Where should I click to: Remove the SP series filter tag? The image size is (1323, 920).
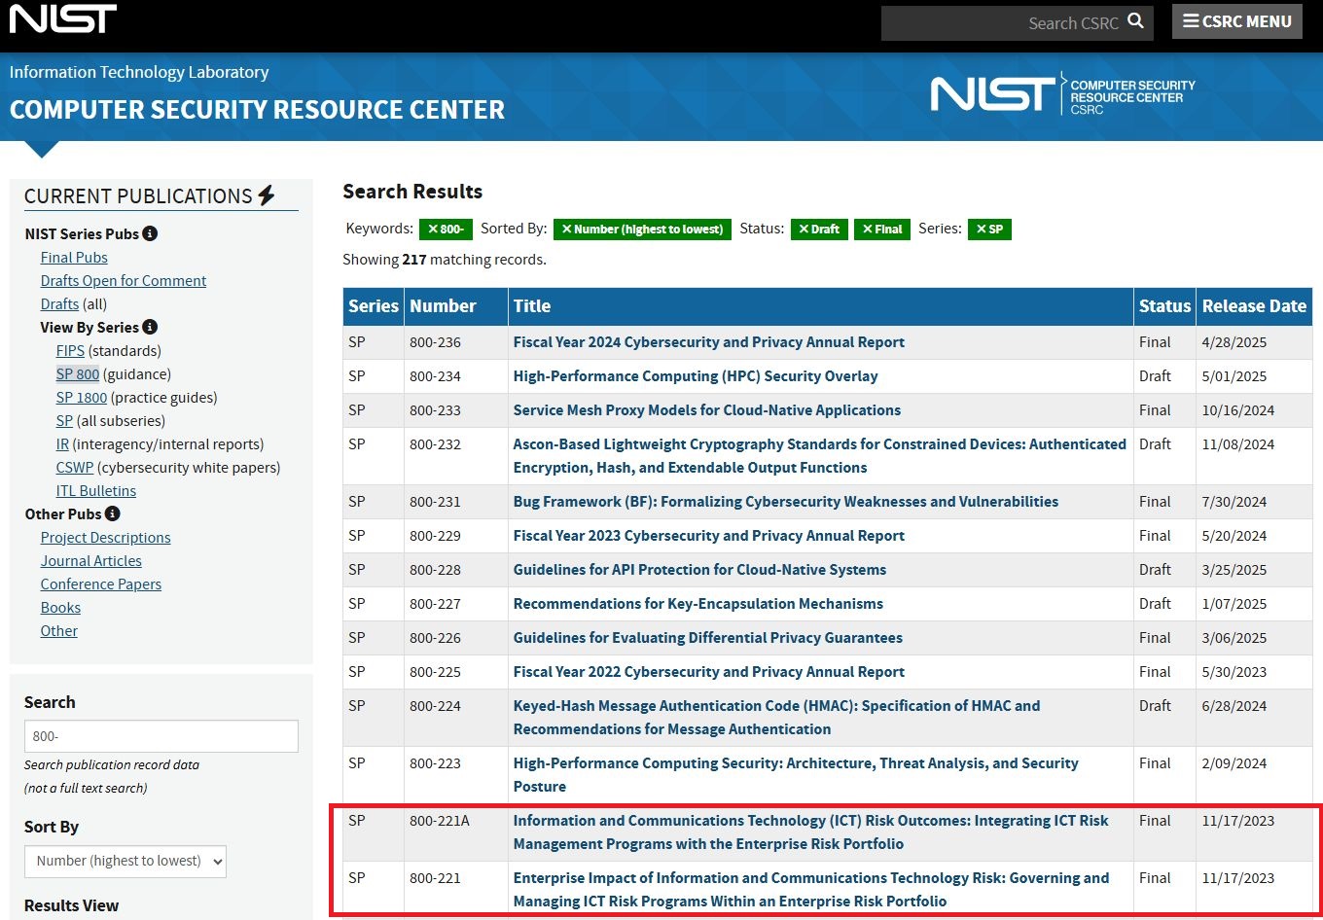pyautogui.click(x=989, y=230)
